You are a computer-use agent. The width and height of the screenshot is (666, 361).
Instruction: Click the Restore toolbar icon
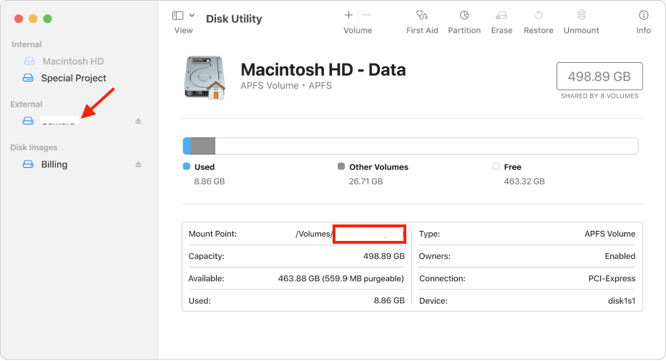point(538,15)
